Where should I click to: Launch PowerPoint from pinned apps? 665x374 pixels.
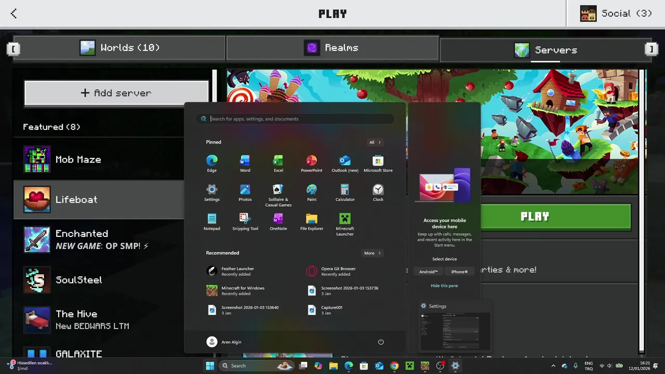pyautogui.click(x=312, y=164)
